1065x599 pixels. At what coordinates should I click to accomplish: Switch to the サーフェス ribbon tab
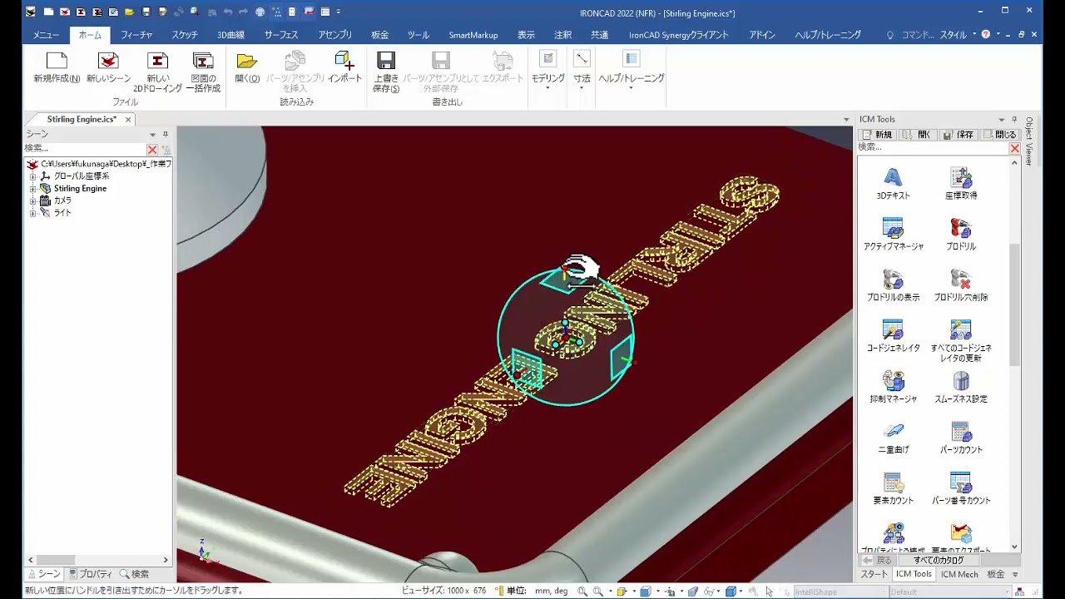(281, 35)
